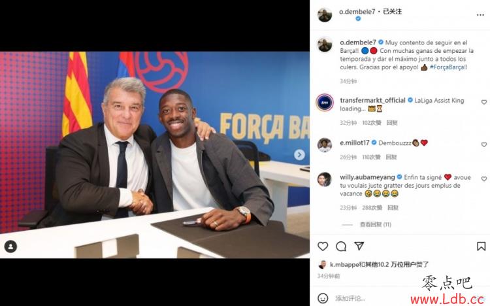Go to next photo with carousel arrow
The image size is (490, 306).
(x=299, y=154)
